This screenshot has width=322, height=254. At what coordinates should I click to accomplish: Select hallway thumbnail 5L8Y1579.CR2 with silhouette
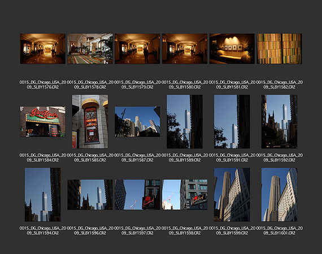137,49
